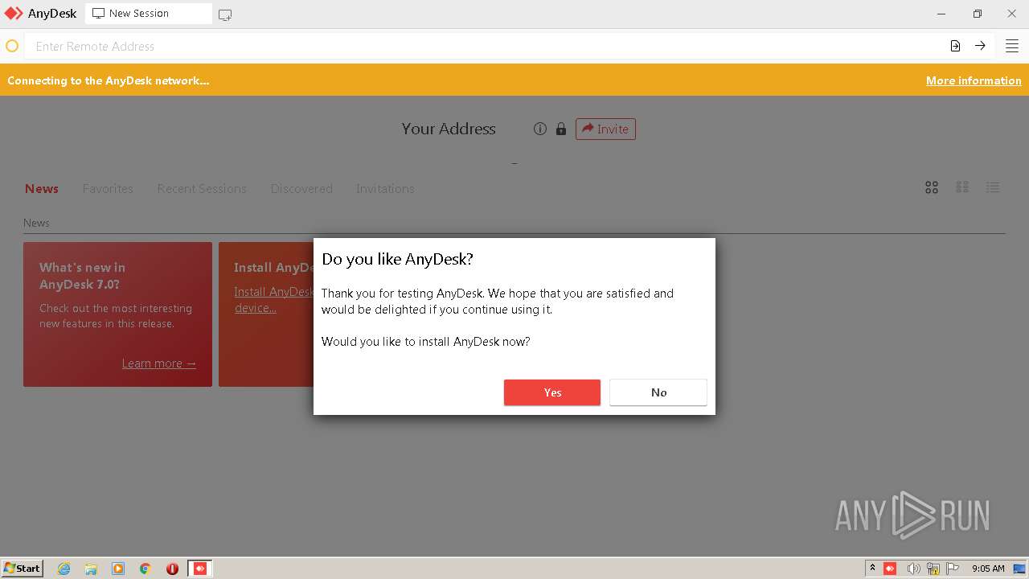1029x579 pixels.
Task: Open the file transfer browse icon
Action: point(955,46)
